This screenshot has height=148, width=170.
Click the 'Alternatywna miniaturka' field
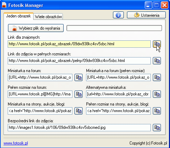[x=118, y=94]
